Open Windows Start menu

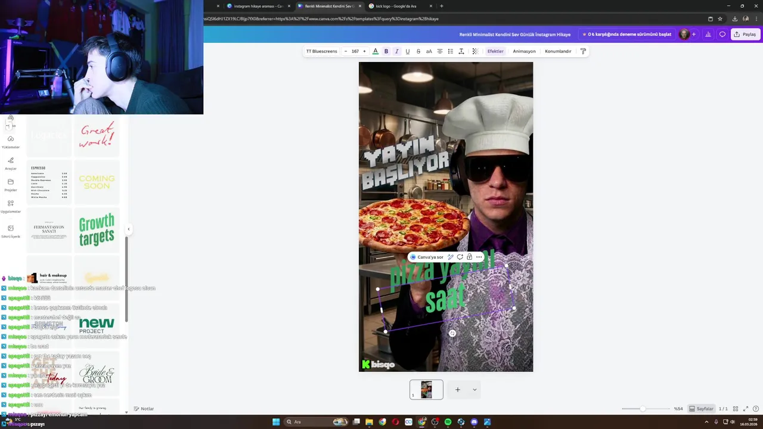click(x=276, y=422)
